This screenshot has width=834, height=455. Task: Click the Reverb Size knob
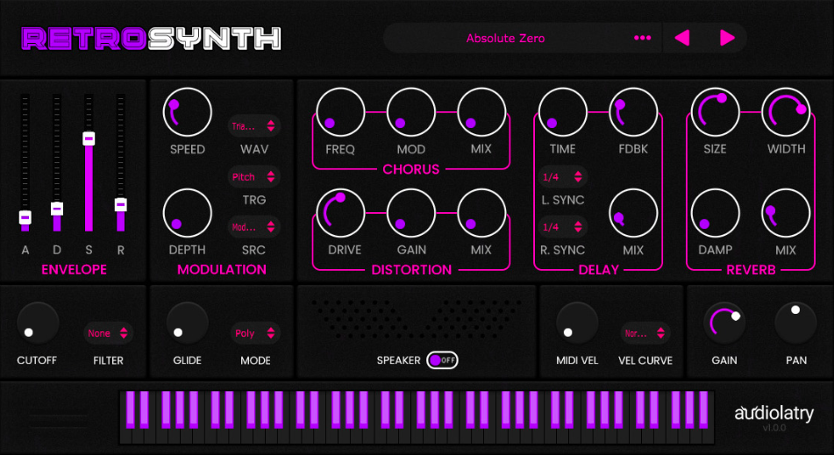click(716, 113)
